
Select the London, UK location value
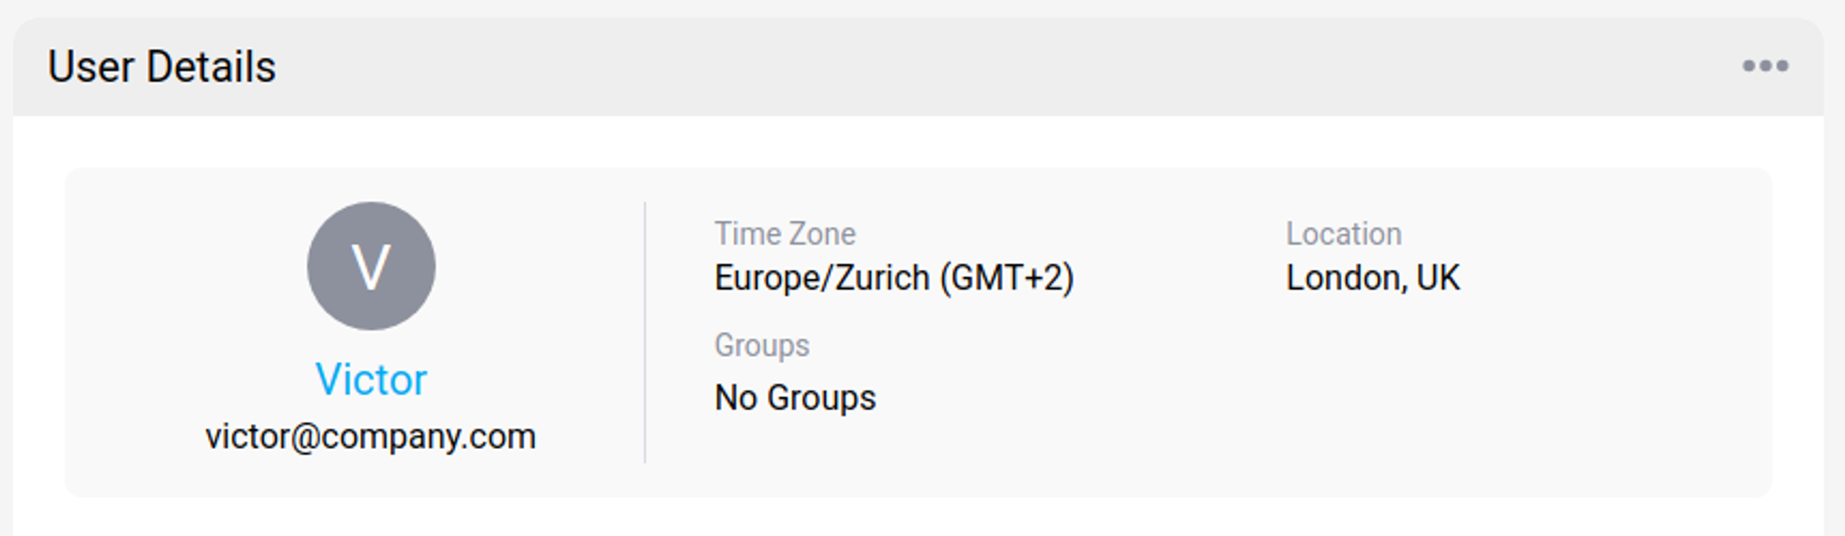1372,278
